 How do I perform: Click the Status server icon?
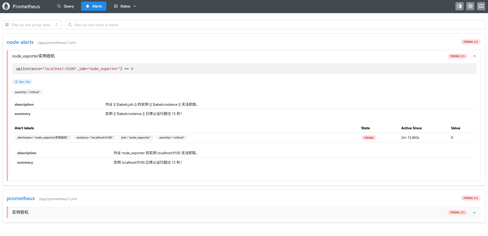(x=115, y=6)
